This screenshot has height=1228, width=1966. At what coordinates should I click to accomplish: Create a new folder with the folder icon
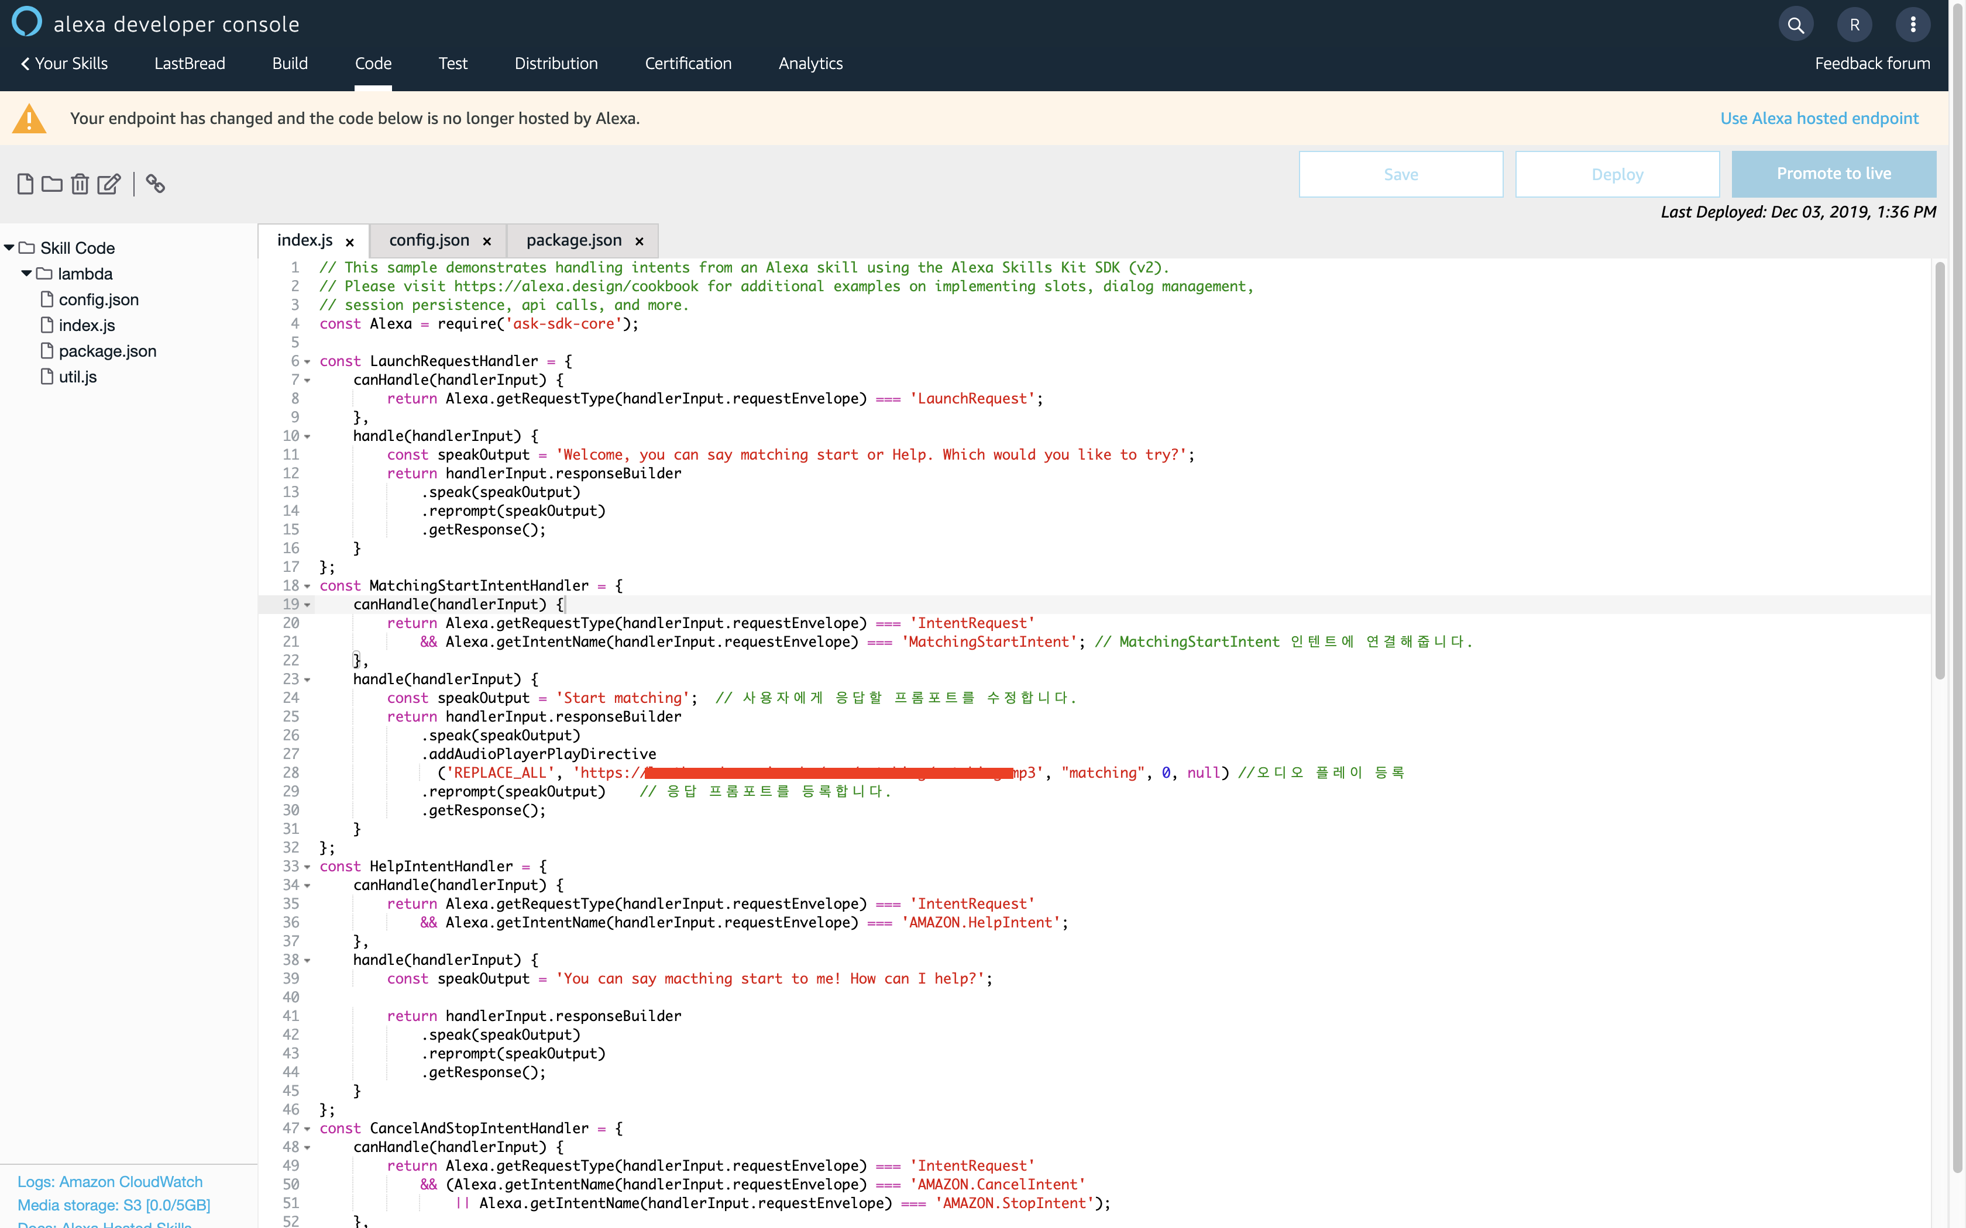(52, 184)
